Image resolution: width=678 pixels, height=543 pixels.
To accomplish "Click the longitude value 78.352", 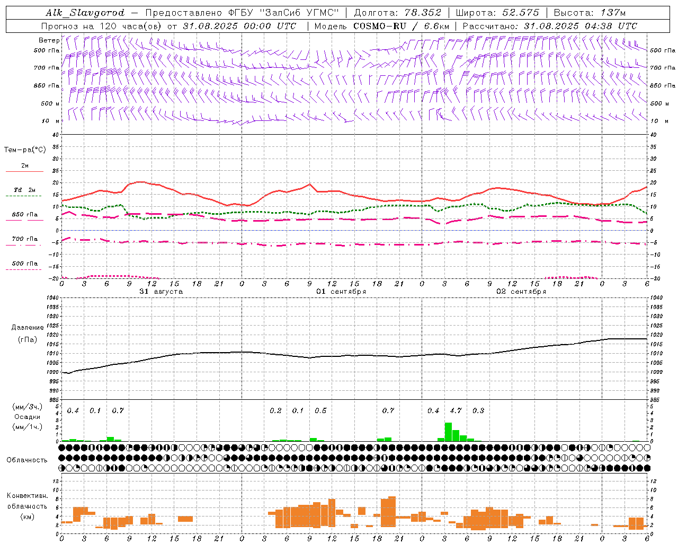I will point(423,13).
